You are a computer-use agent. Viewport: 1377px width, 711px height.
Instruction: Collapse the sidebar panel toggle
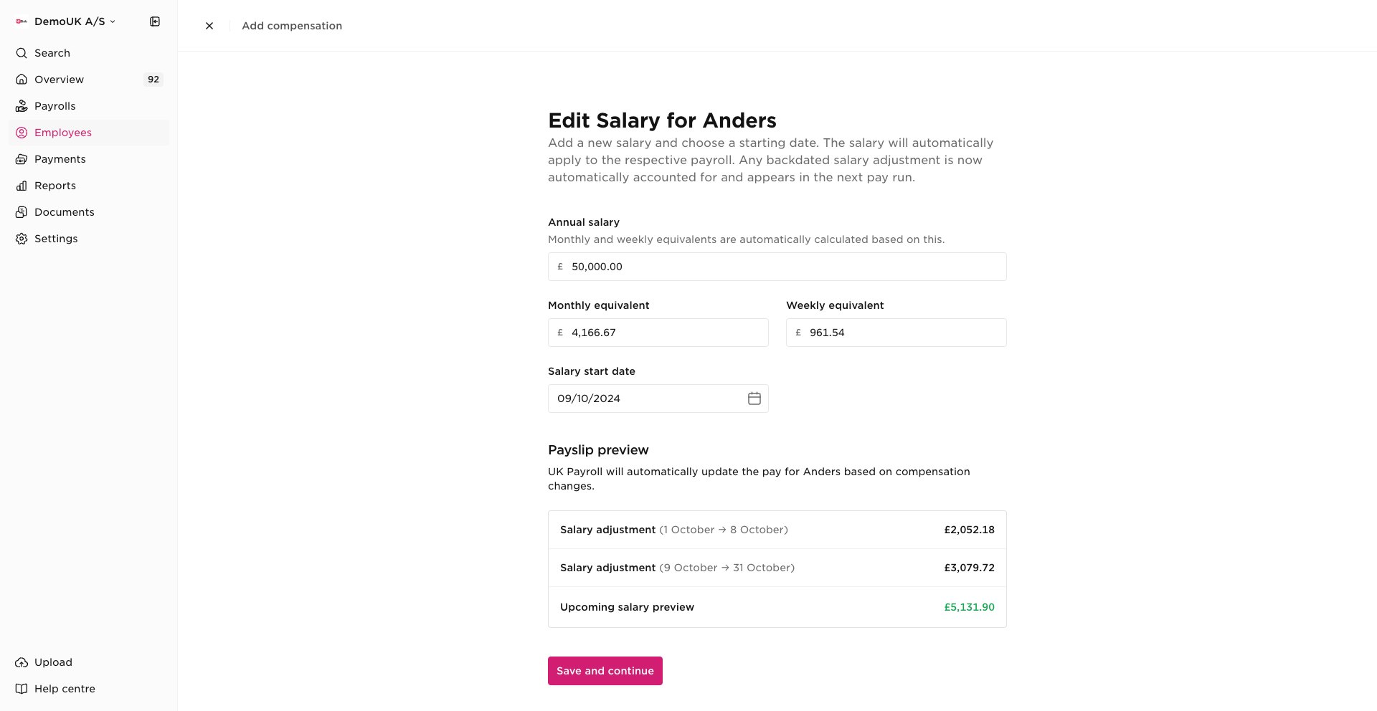click(155, 22)
